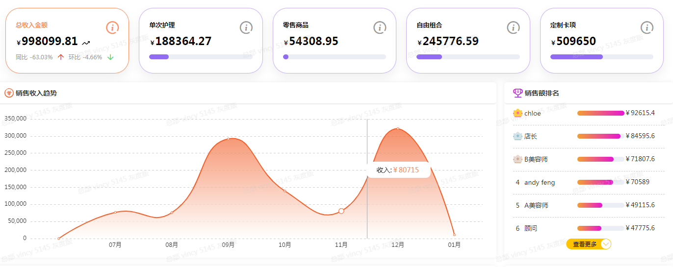
Task: Click the trend arrow icon beside 998099.81
Action: click(86, 43)
